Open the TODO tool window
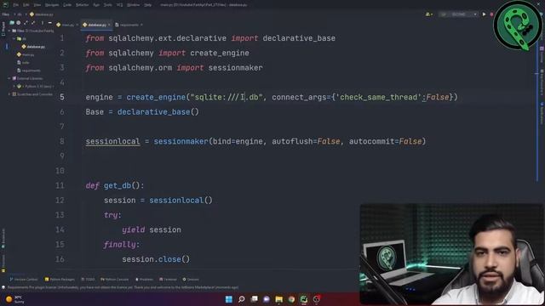This screenshot has width=545, height=306. pyautogui.click(x=88, y=280)
